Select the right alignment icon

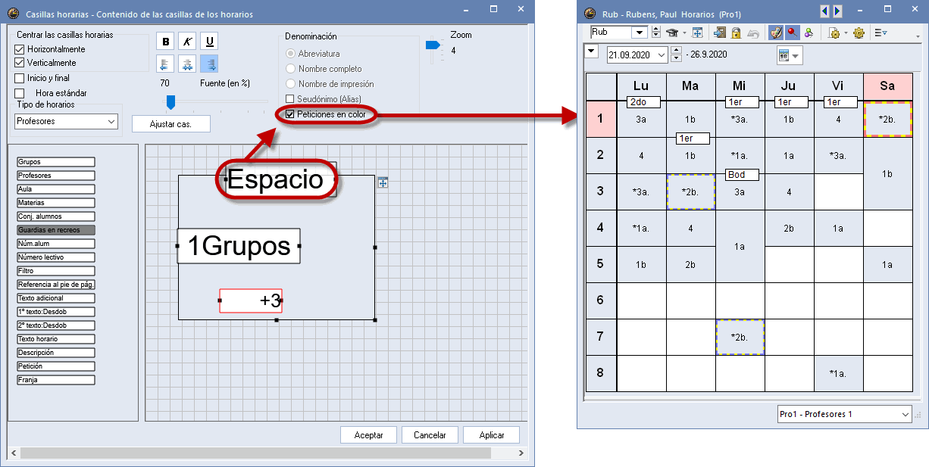(209, 64)
